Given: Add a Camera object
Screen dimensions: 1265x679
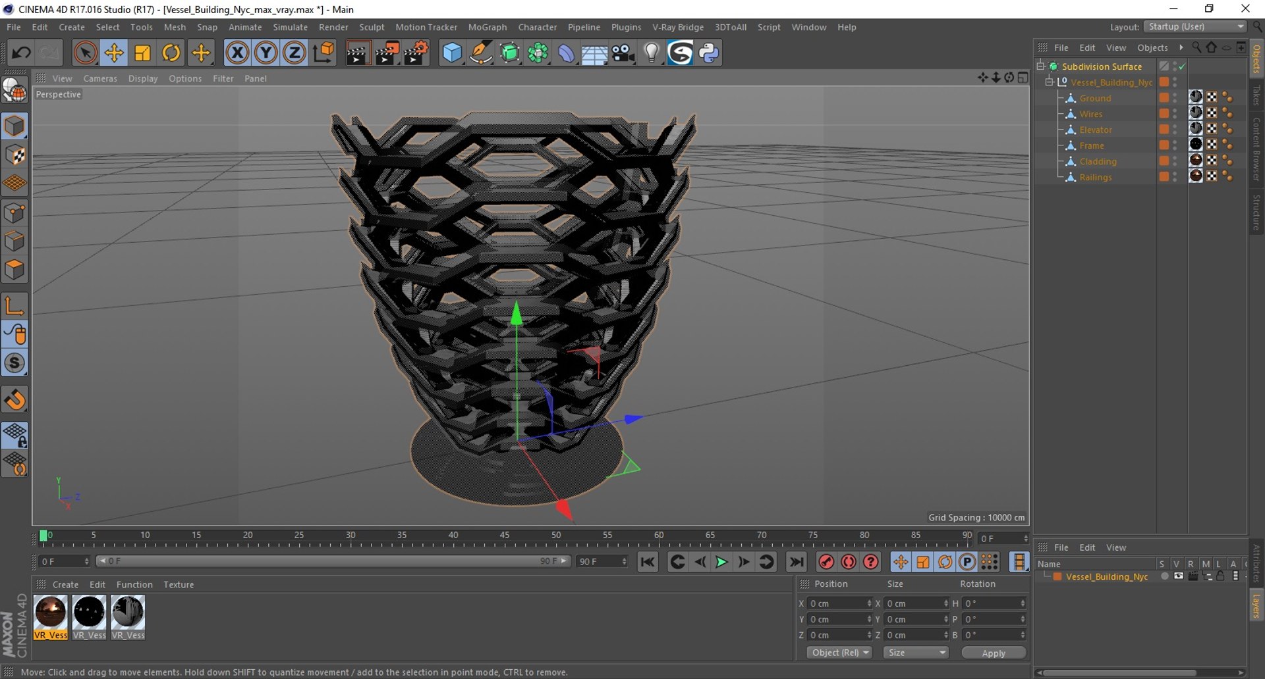Looking at the screenshot, I should click(x=623, y=53).
